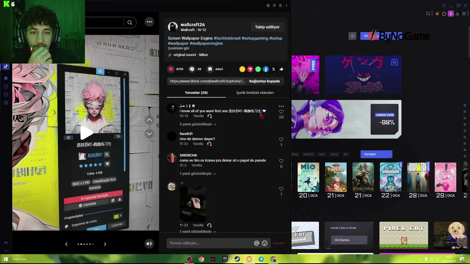Image resolution: width=470 pixels, height=264 pixels.
Task: Select the MAC platform filter
Action: pyautogui.click(x=322, y=154)
